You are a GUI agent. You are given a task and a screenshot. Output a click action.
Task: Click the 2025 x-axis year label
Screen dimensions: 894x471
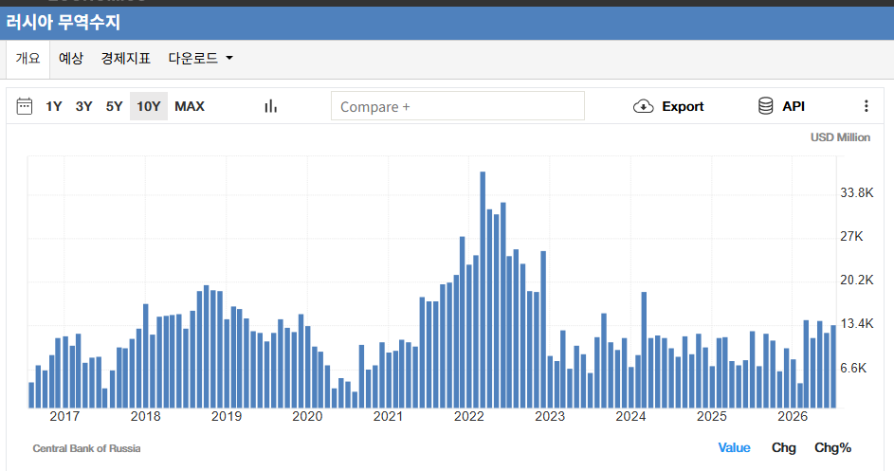pos(712,416)
